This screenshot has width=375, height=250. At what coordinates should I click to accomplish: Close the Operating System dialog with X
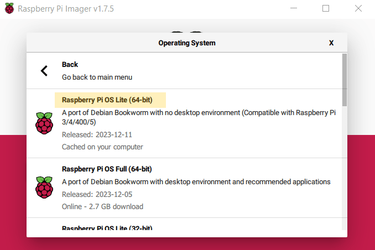[331, 43]
